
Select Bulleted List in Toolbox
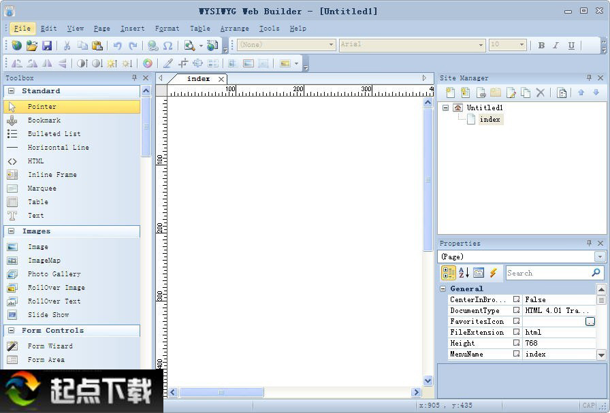pos(72,134)
